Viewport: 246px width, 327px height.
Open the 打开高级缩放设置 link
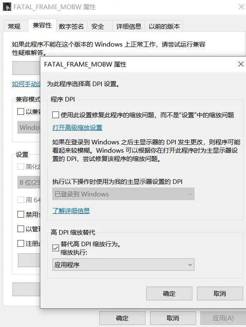click(77, 128)
